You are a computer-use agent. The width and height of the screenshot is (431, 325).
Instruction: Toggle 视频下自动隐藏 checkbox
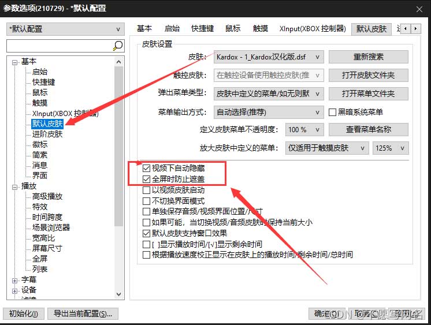coord(147,169)
